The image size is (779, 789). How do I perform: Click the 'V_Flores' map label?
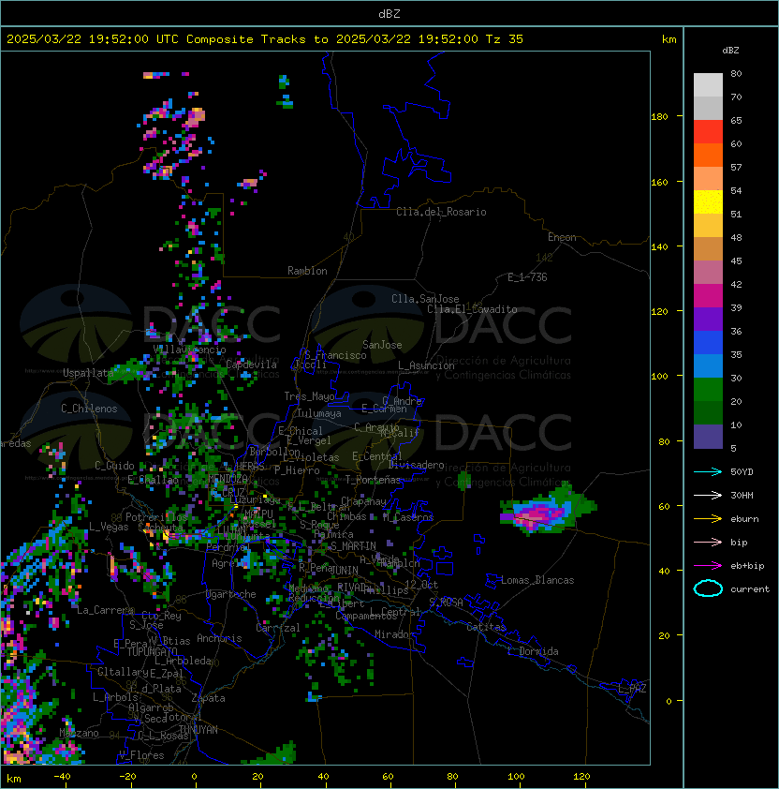(141, 755)
